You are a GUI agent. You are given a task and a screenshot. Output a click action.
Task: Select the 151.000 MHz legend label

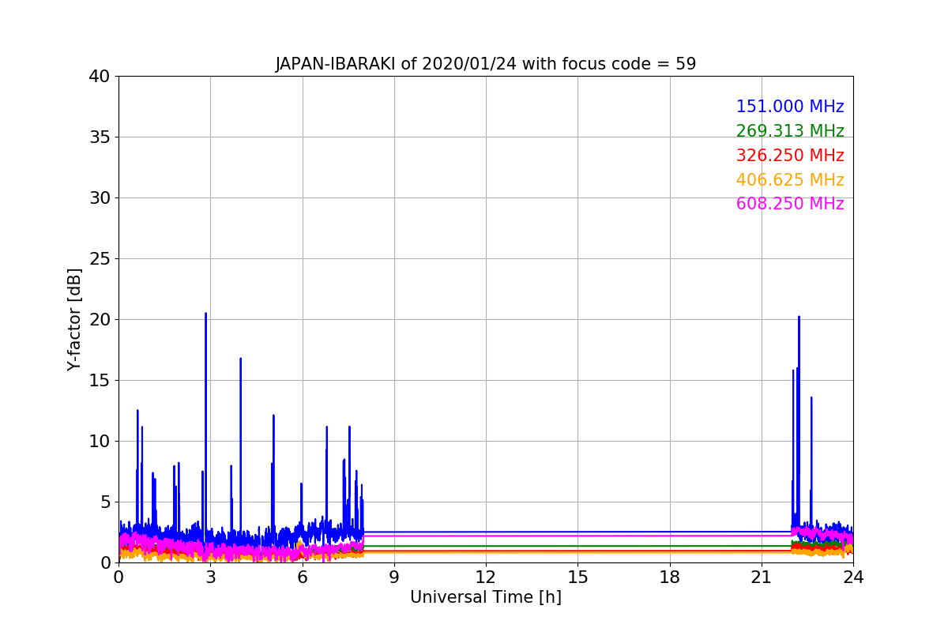(790, 107)
